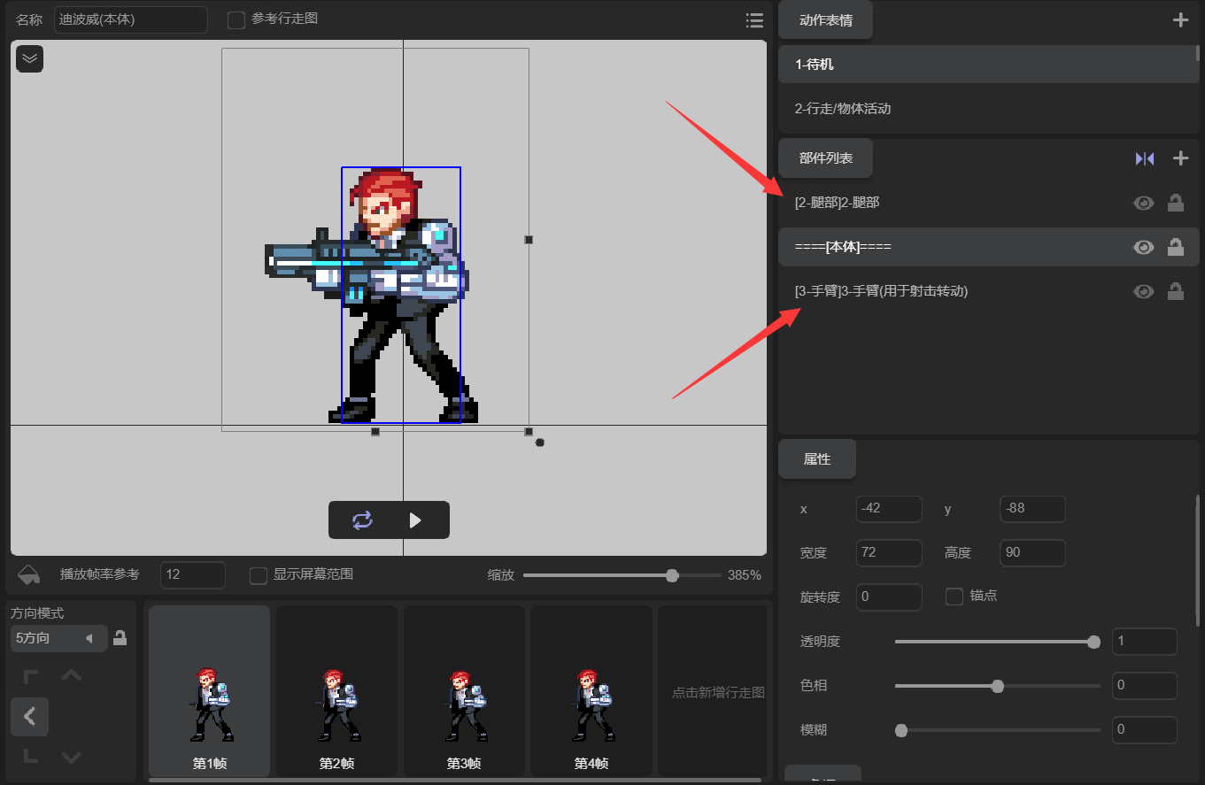Viewport: 1205px width, 785px height.
Task: Edit the y position field
Action: 1032,509
